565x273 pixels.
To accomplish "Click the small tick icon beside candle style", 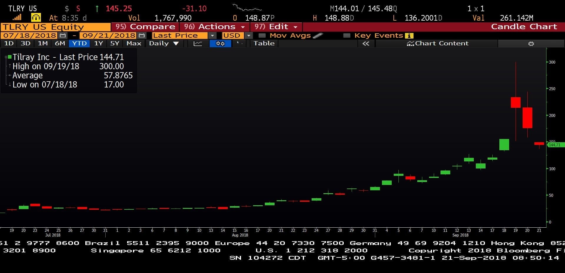I will pyautogui.click(x=240, y=43).
